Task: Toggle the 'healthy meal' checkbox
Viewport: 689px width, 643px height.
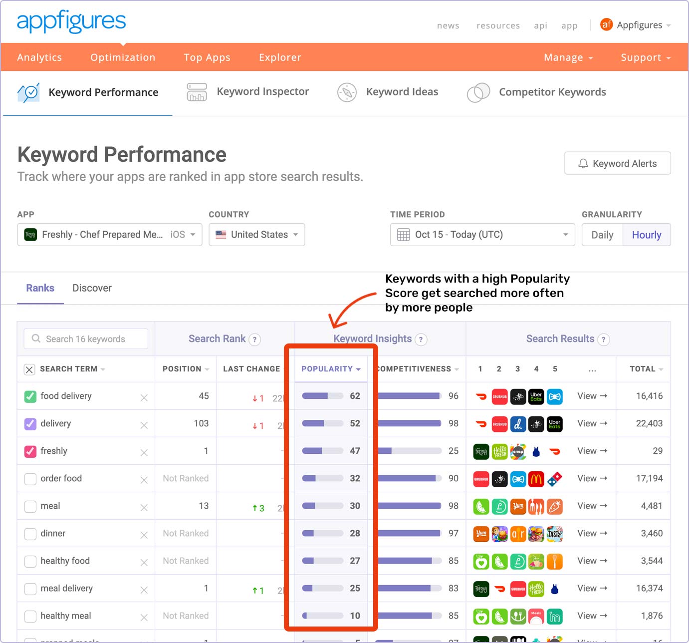Action: pyautogui.click(x=30, y=616)
